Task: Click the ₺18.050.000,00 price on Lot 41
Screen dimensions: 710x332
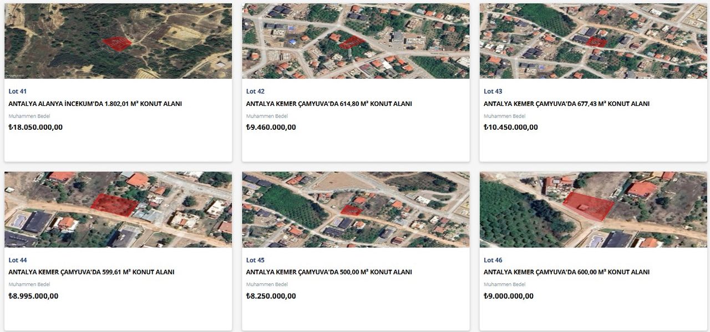Action: pyautogui.click(x=35, y=127)
